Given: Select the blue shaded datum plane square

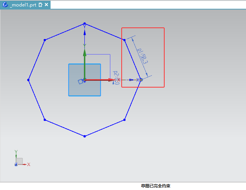Looking at the screenshot, I should click(84, 80).
